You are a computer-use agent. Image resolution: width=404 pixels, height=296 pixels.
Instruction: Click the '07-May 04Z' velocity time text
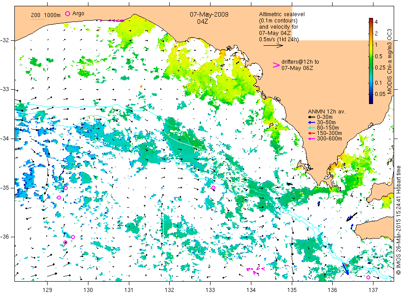click(275, 33)
